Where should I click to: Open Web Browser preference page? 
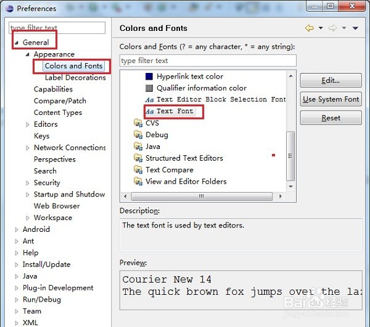[57, 206]
